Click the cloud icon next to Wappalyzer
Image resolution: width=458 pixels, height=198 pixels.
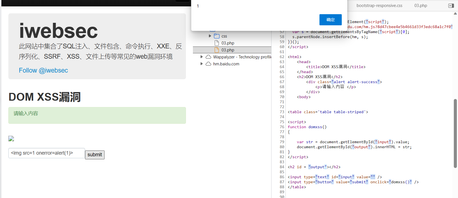(x=208, y=57)
